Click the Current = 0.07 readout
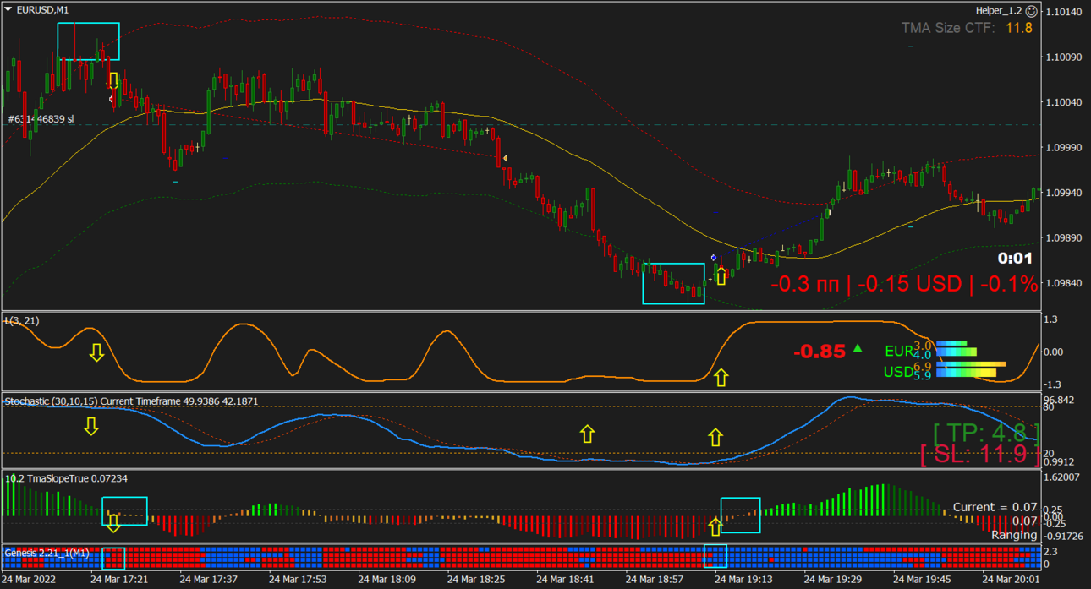 tap(995, 507)
